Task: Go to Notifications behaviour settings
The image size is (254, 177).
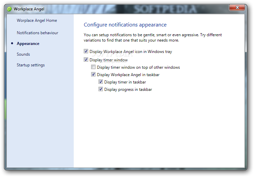Action: point(38,33)
